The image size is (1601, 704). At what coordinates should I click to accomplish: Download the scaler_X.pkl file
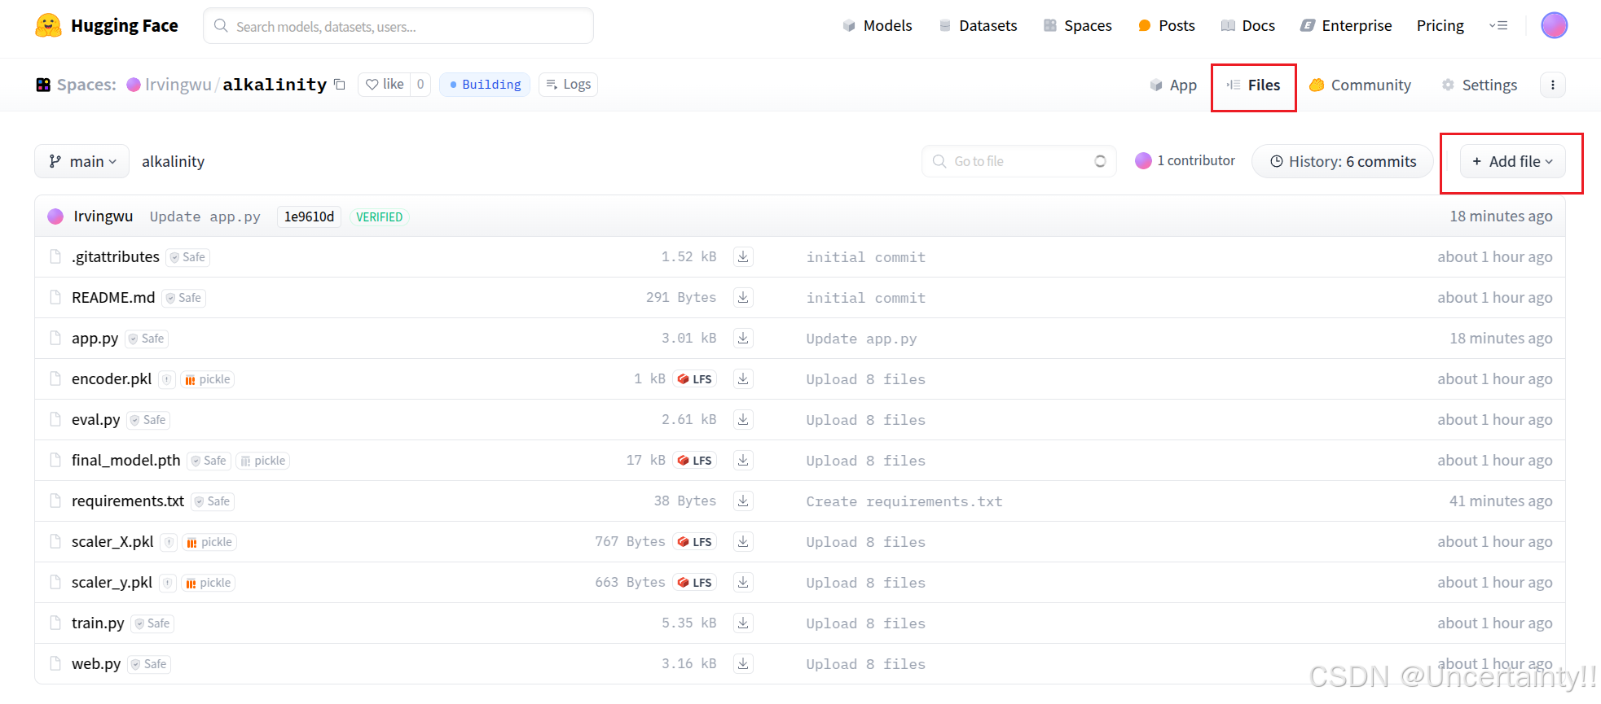[x=743, y=542]
